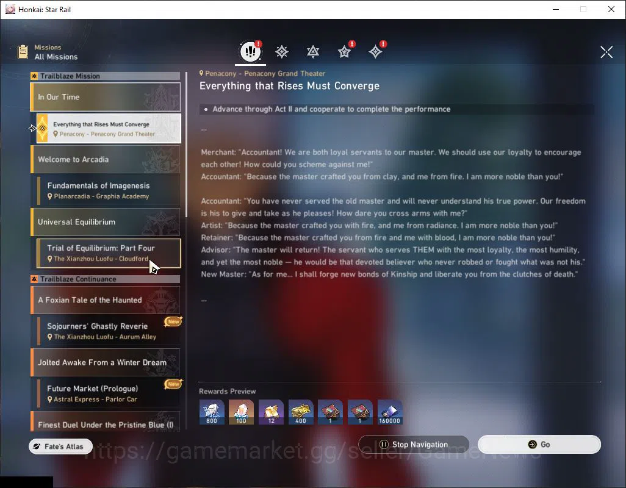Click the Honkai: Star Rail window icon
Image resolution: width=626 pixels, height=488 pixels.
click(x=10, y=9)
